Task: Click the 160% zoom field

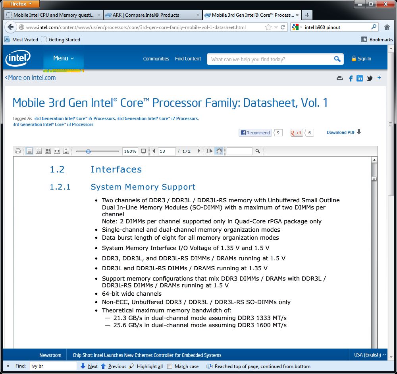Action: (x=130, y=151)
